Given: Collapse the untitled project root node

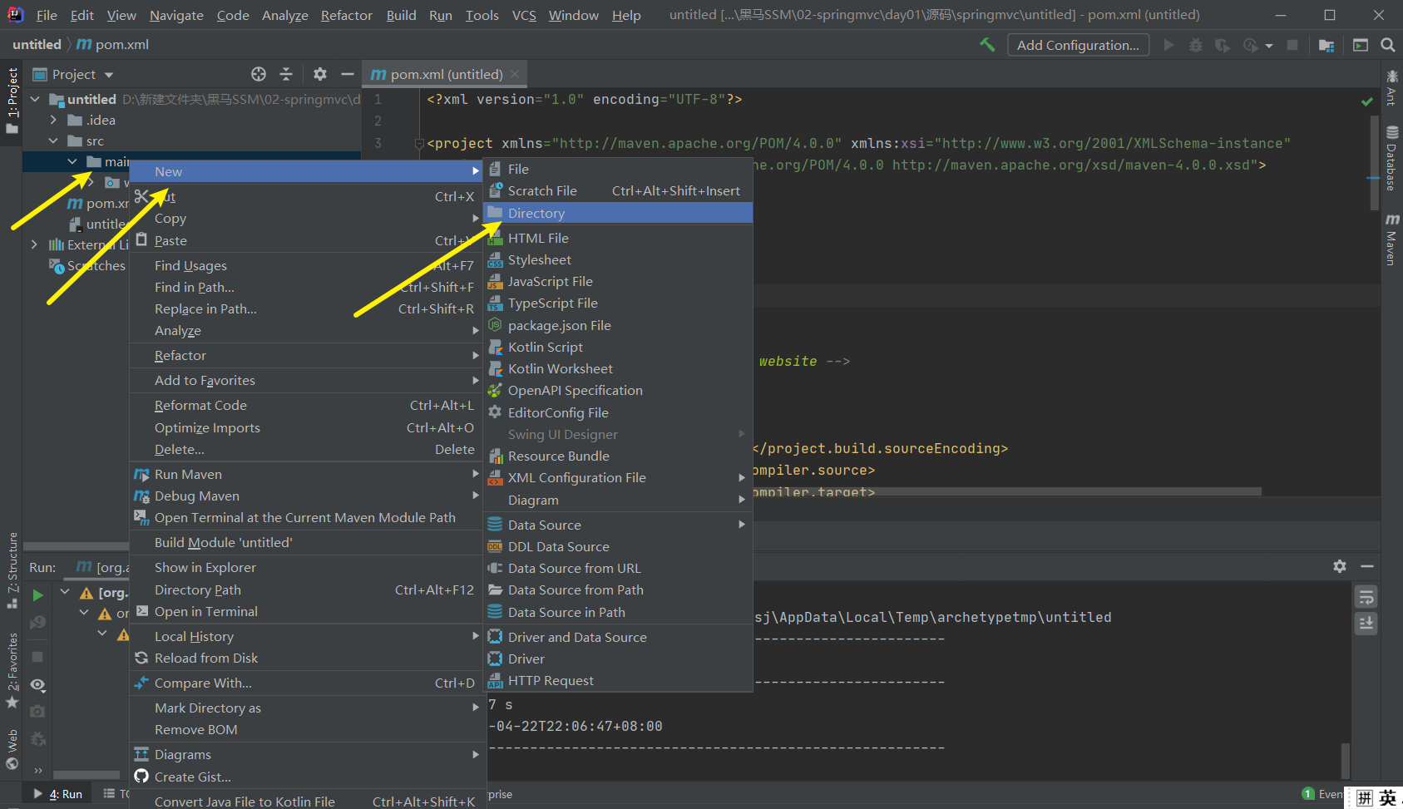Looking at the screenshot, I should coord(35,99).
